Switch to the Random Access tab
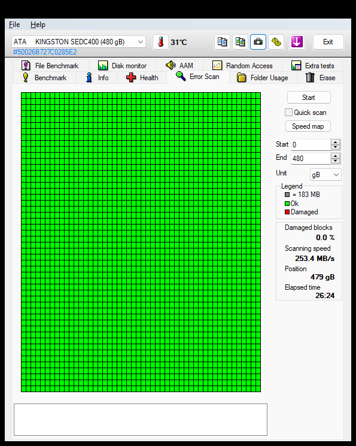This screenshot has width=356, height=446. (242, 66)
